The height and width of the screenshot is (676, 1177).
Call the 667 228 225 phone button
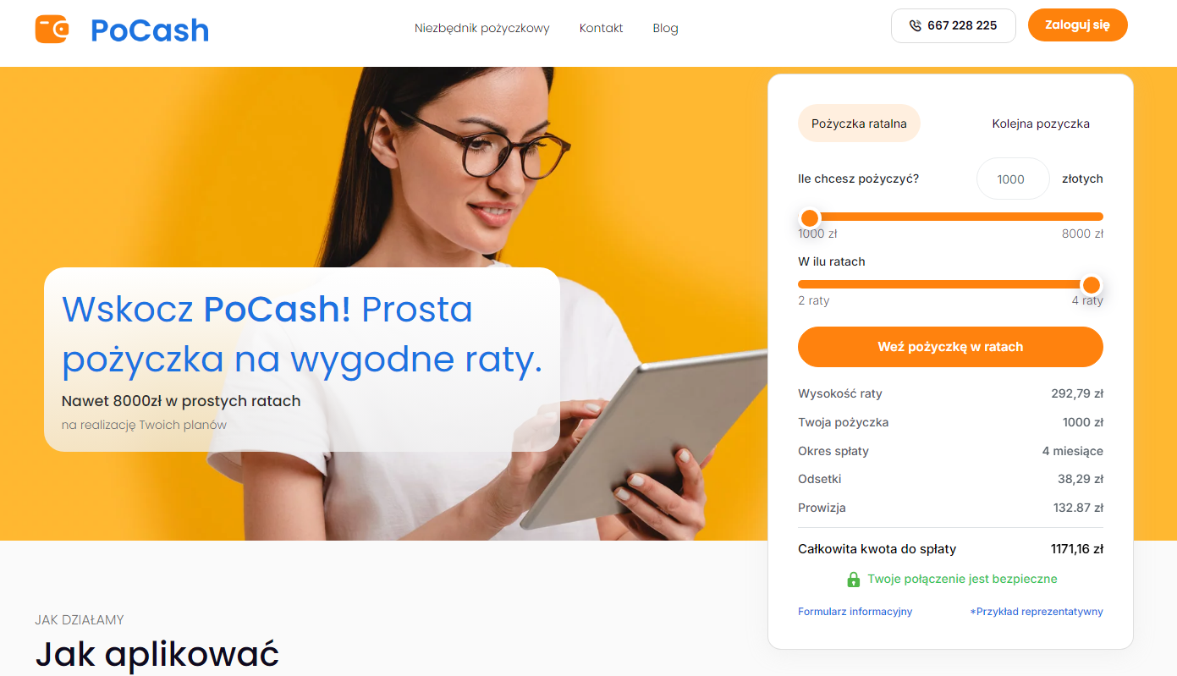(954, 25)
